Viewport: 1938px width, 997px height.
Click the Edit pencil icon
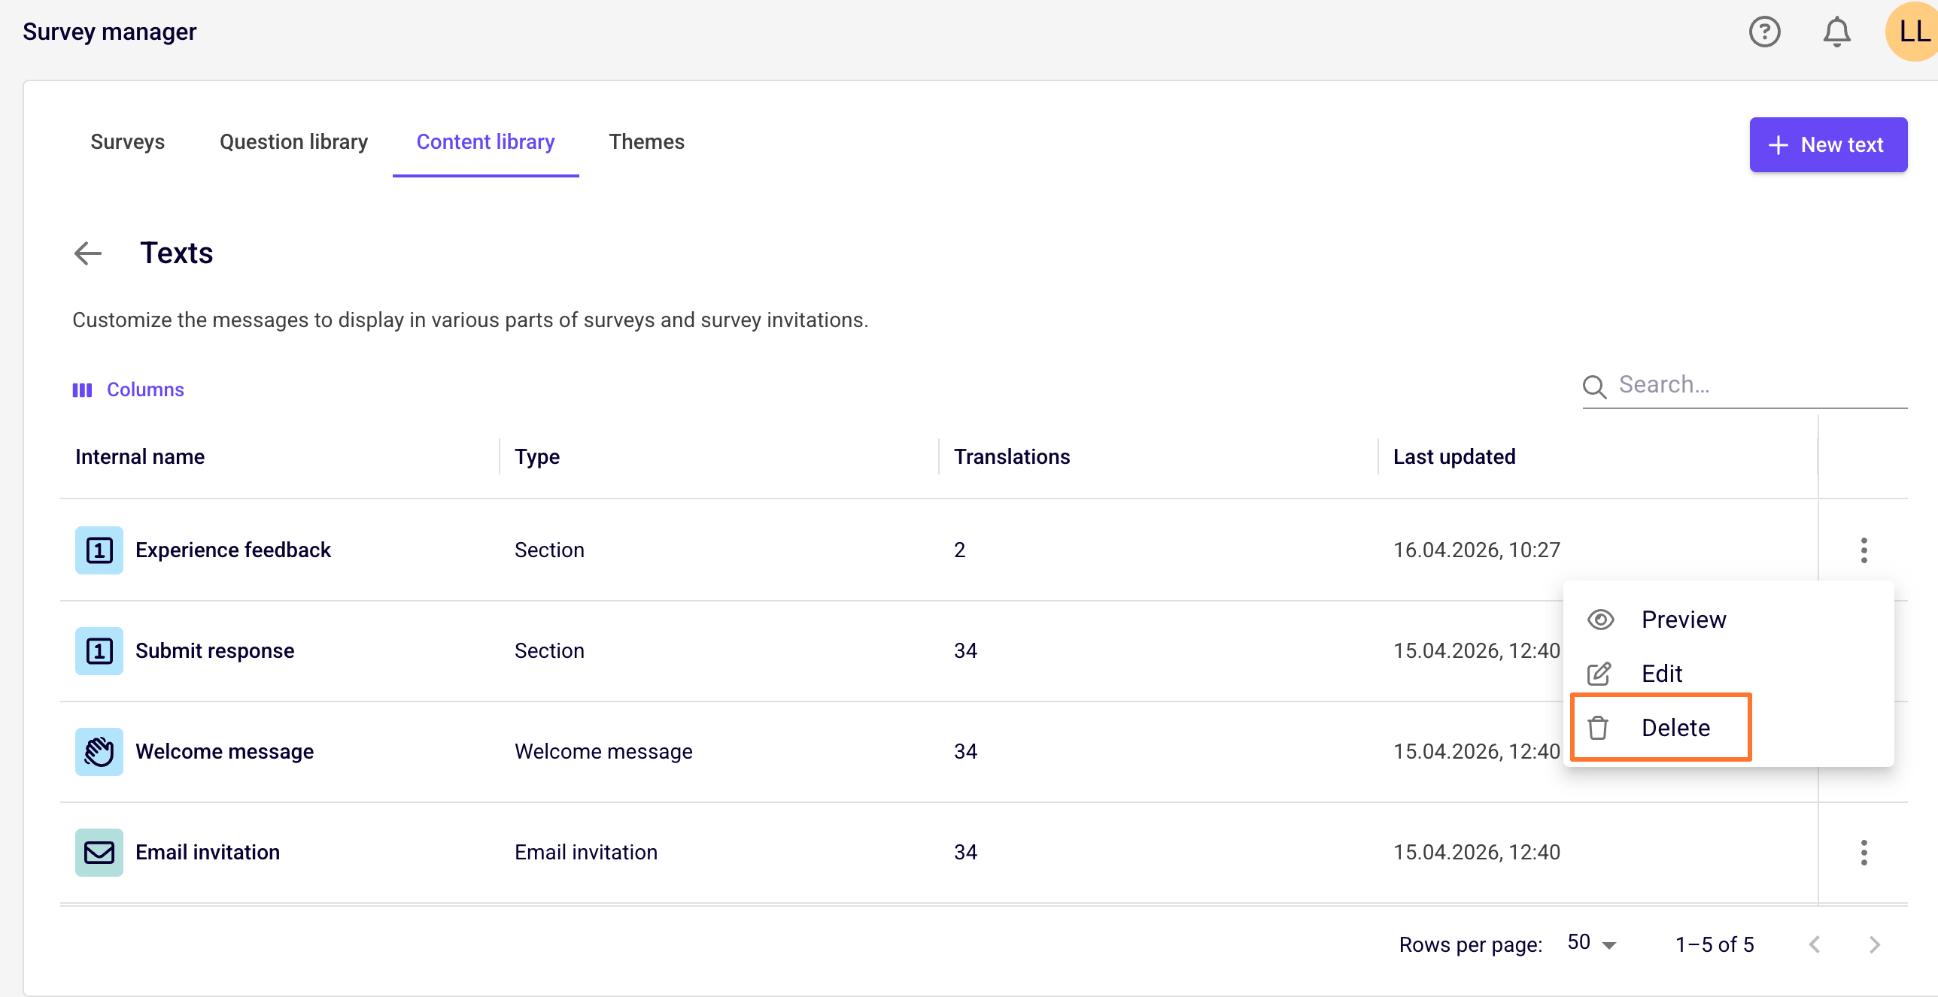point(1599,674)
